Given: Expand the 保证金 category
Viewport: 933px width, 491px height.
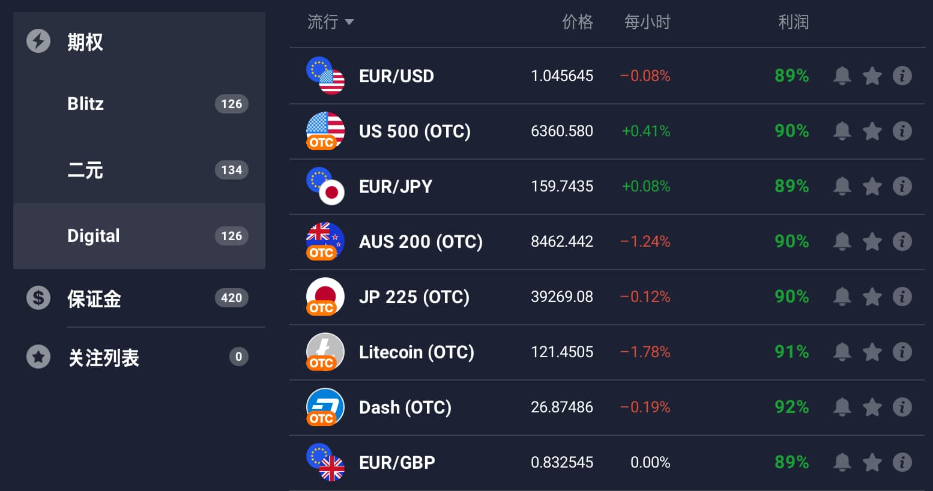Looking at the screenshot, I should pyautogui.click(x=139, y=298).
